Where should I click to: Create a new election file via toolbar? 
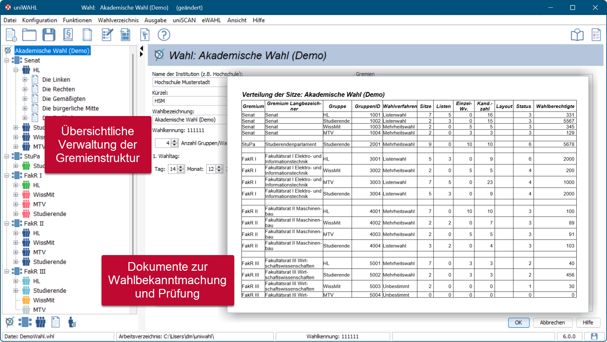coord(11,35)
